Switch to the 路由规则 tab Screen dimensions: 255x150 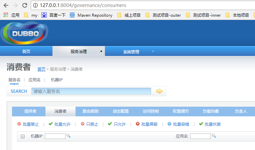91,111
